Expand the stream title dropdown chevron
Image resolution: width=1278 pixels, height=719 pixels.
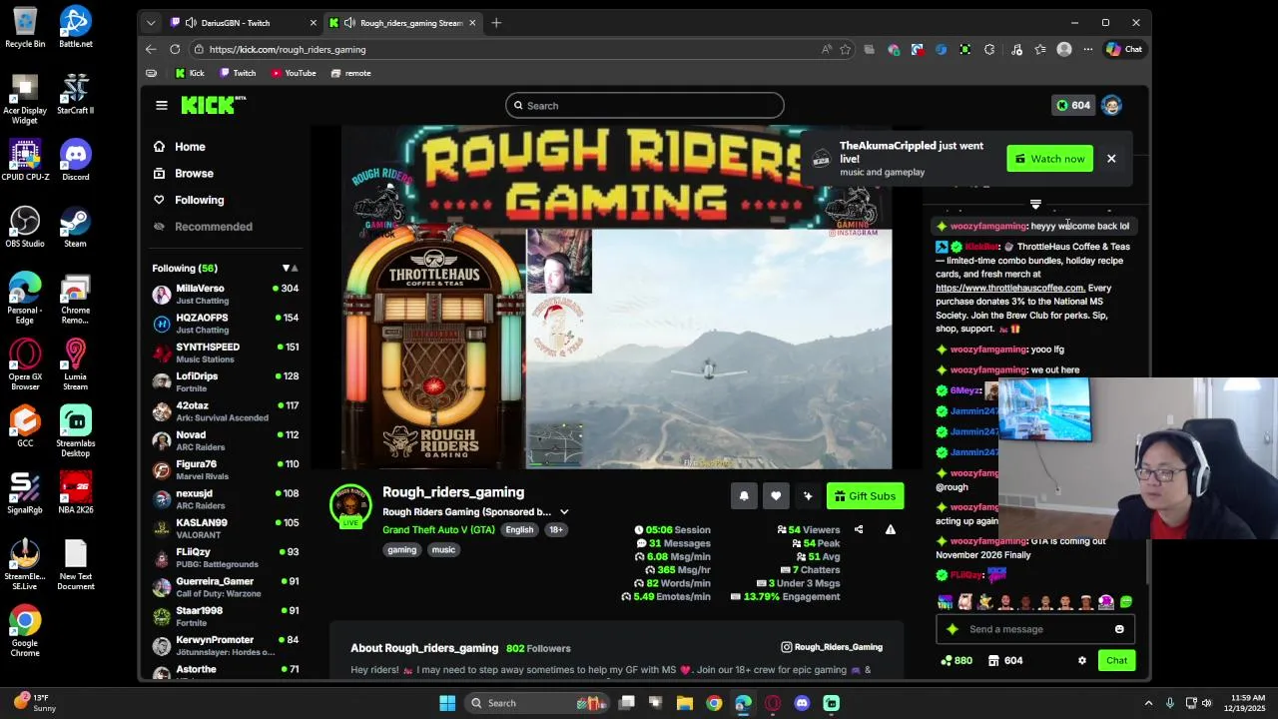[564, 512]
